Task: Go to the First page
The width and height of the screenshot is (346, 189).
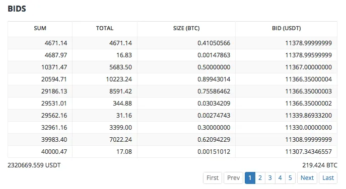Action: [213, 178]
